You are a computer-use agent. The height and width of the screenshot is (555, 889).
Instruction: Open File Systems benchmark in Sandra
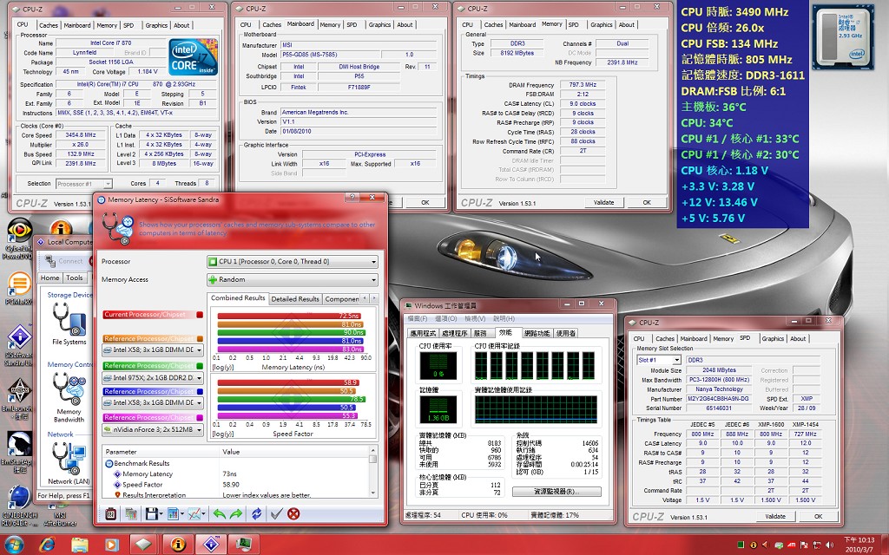[x=69, y=323]
